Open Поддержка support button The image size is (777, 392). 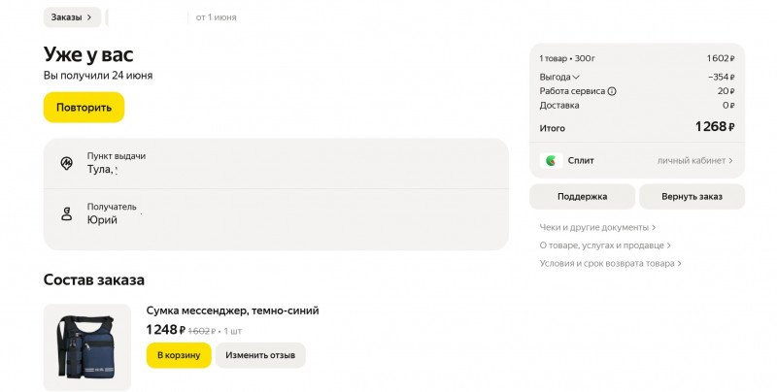click(x=582, y=197)
